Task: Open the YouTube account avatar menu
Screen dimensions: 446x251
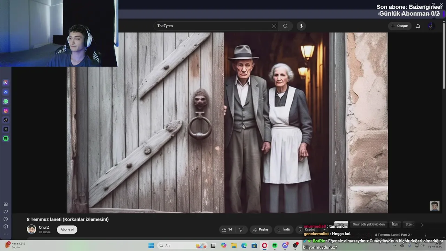Action: tap(431, 26)
